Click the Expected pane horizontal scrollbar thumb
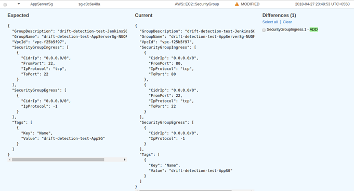354x191 pixels. pyautogui.click(x=58, y=159)
